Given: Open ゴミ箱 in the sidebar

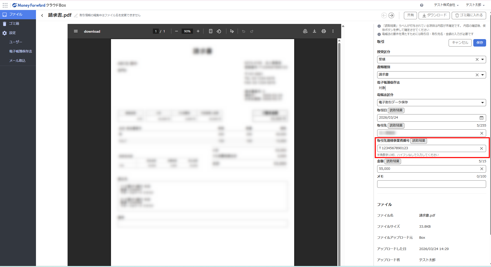Looking at the screenshot, I should (x=14, y=23).
